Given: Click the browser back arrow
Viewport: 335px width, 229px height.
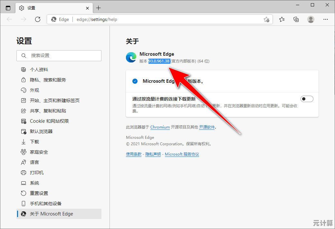Looking at the screenshot, I should click(x=9, y=19).
